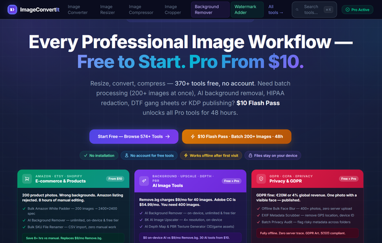Select Image Compressor from the navigation
The height and width of the screenshot is (243, 382).
click(141, 10)
